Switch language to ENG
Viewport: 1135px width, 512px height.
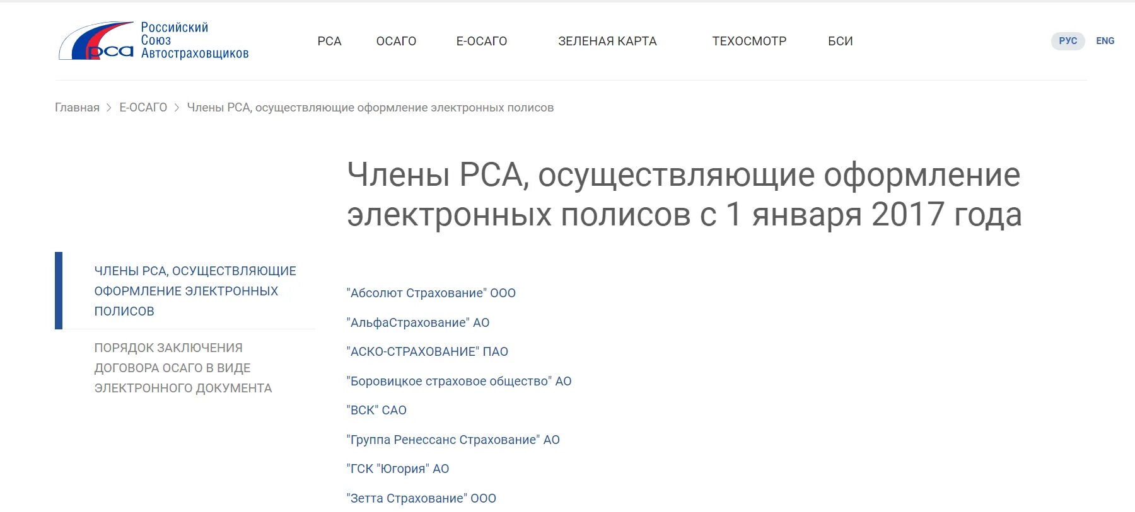point(1105,41)
